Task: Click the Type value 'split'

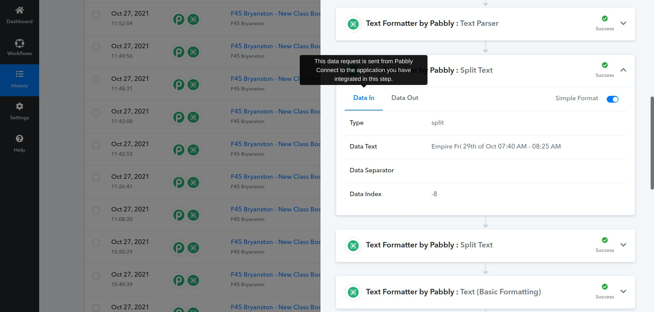Action: click(x=437, y=123)
